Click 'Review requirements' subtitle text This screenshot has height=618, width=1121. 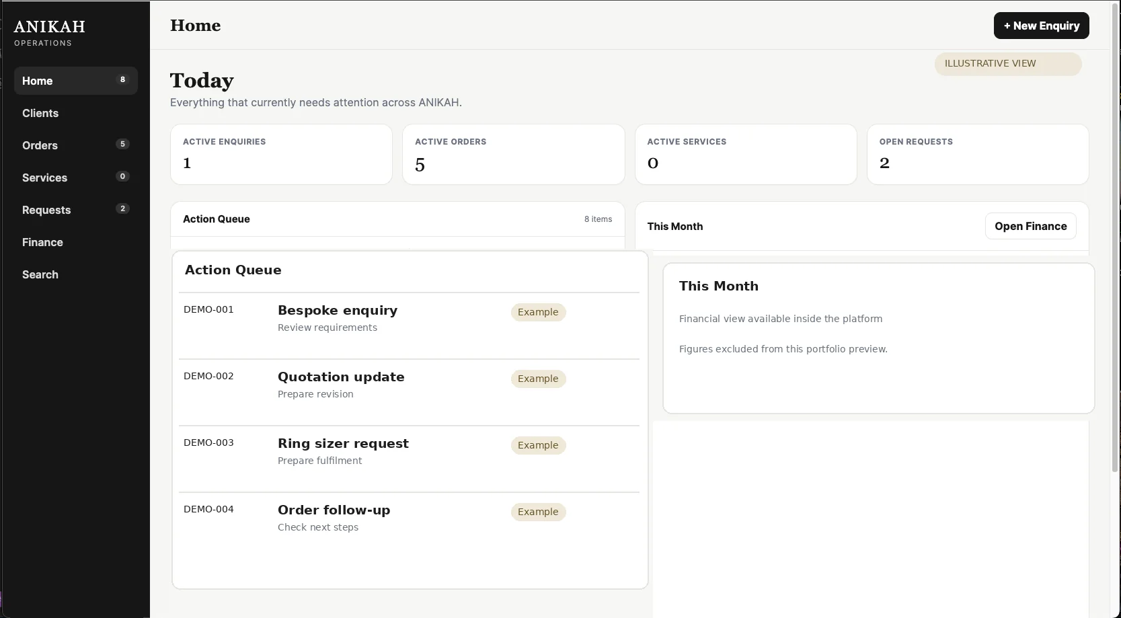coord(327,328)
